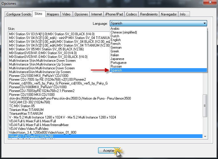Select the Rendimiento tab
The width and height of the screenshot is (218, 159).
pyautogui.click(x=149, y=14)
